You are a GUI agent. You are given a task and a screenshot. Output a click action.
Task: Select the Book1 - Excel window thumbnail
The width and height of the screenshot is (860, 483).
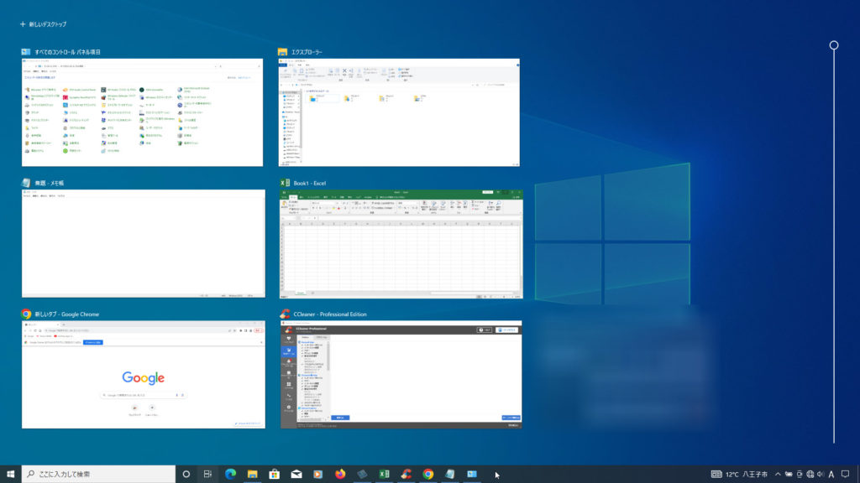tap(400, 243)
